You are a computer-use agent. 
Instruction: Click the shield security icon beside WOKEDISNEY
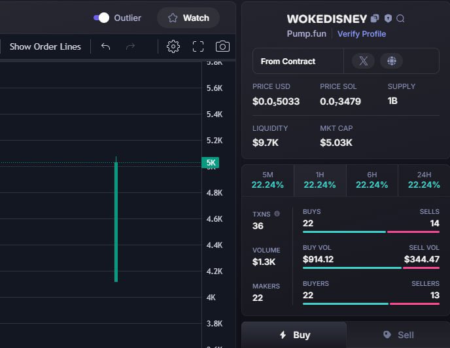pyautogui.click(x=388, y=19)
